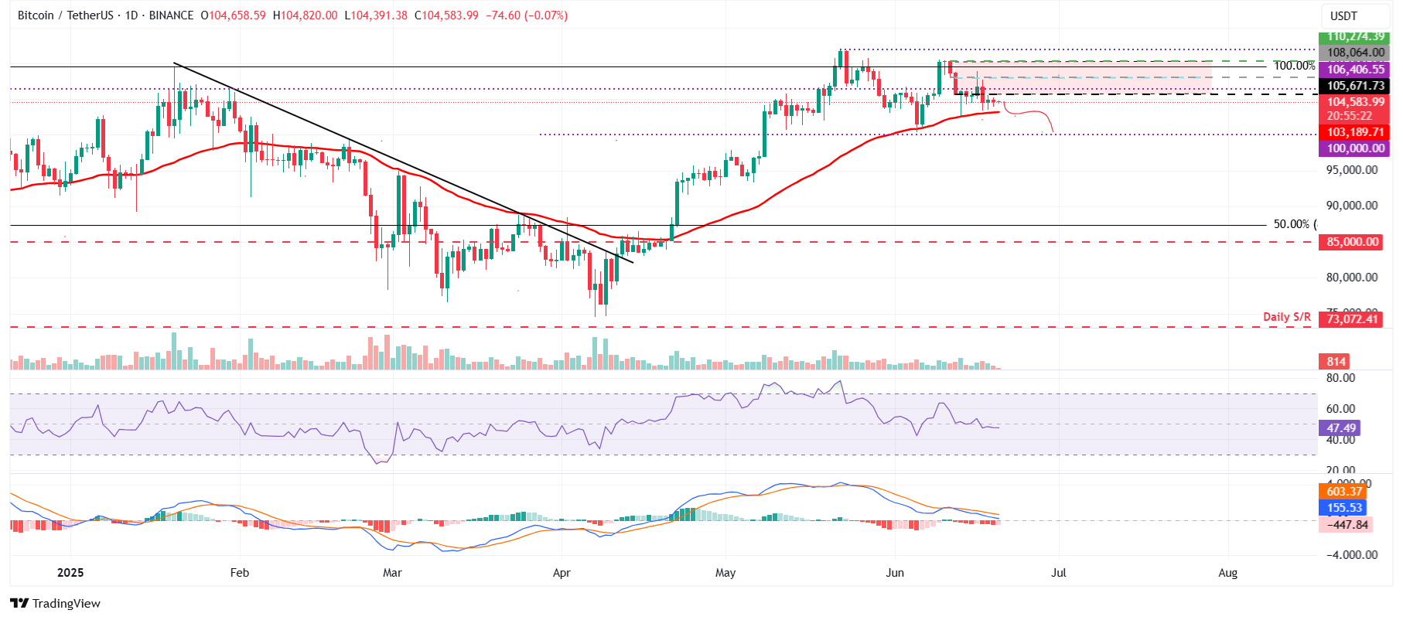Click the purple 100,000.00 level label
The height and width of the screenshot is (620, 1403).
click(1355, 148)
